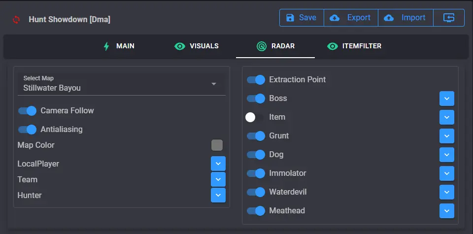Disable the Camera Follow toggle
Screen dimensions: 473x234
point(27,111)
